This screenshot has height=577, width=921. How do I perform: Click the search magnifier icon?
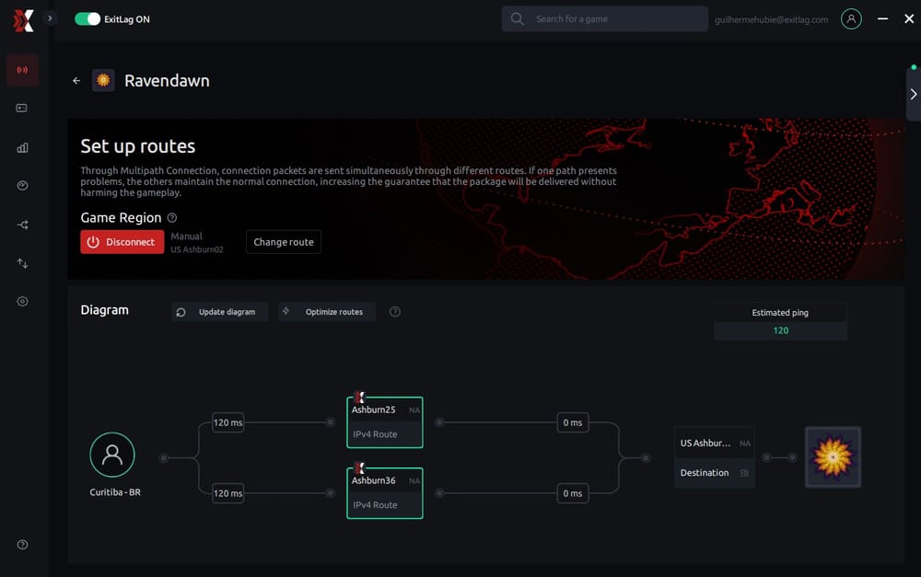pyautogui.click(x=517, y=18)
